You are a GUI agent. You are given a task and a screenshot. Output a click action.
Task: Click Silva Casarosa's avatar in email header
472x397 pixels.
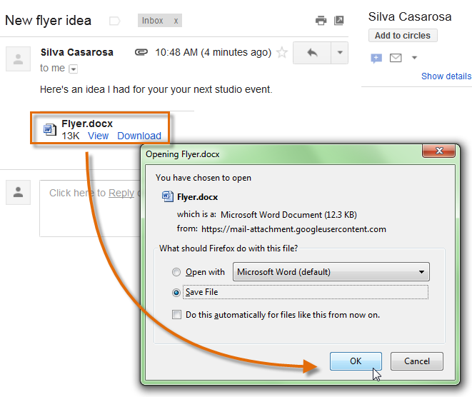pos(19,59)
